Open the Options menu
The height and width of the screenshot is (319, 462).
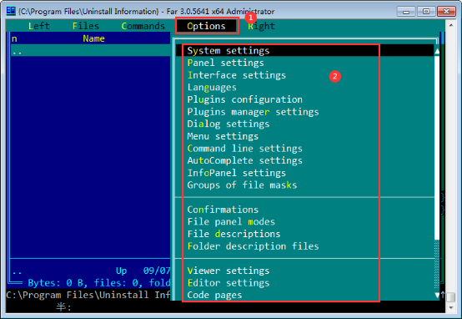pyautogui.click(x=207, y=26)
